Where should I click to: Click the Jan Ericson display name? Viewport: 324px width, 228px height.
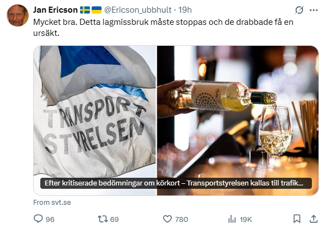(x=55, y=10)
